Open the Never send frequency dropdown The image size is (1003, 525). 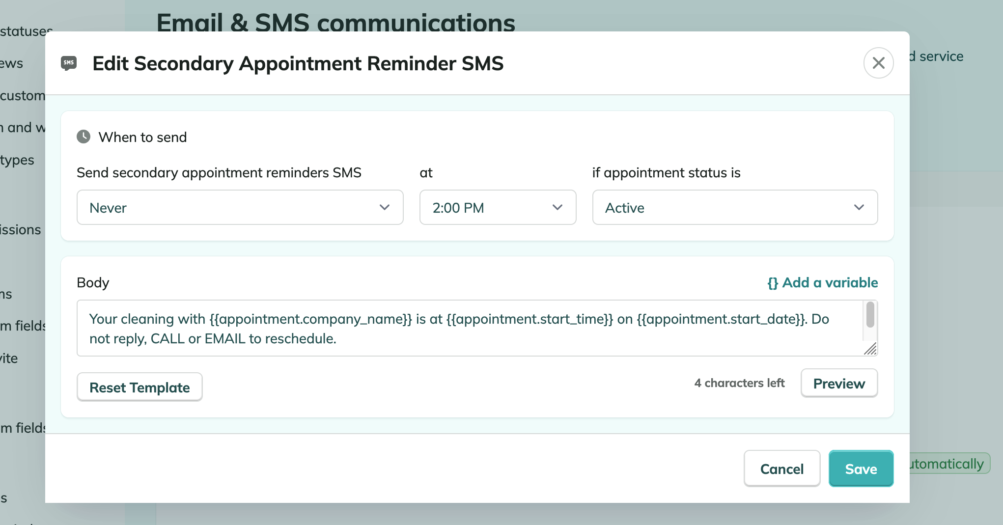(x=240, y=207)
